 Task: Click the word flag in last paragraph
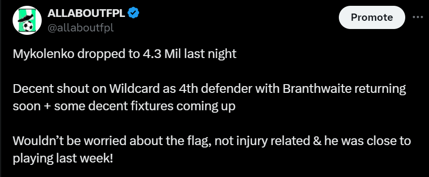(x=199, y=141)
